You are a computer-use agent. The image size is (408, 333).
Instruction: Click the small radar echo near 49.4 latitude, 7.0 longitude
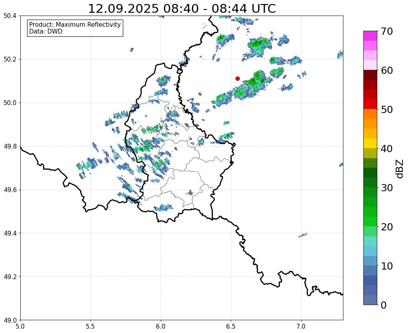click(x=303, y=235)
